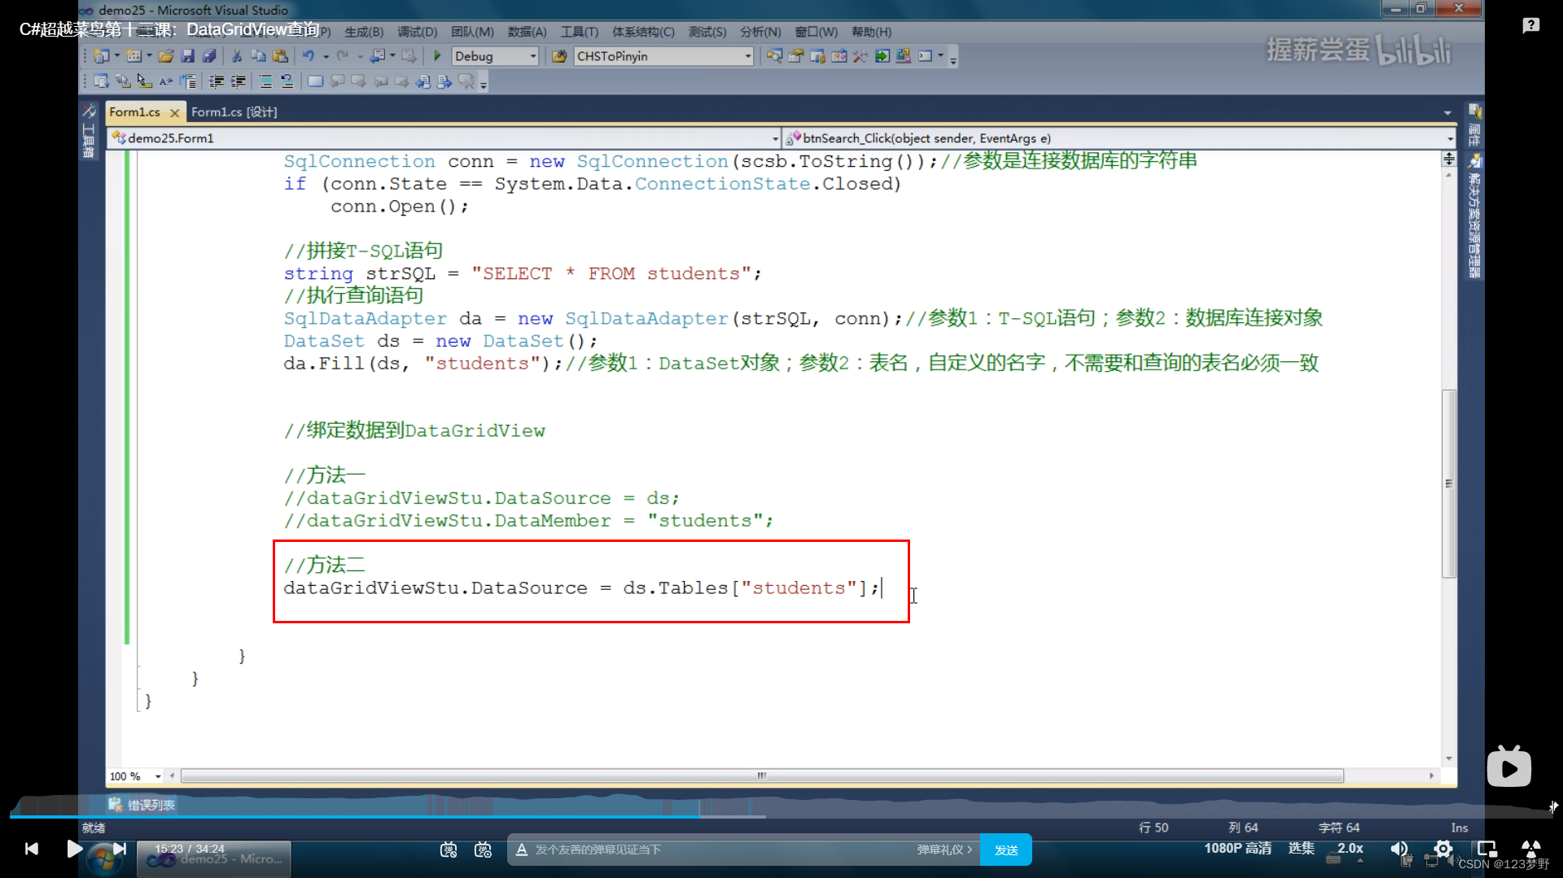
Task: Click the Save floppy disk icon
Action: [x=188, y=56]
